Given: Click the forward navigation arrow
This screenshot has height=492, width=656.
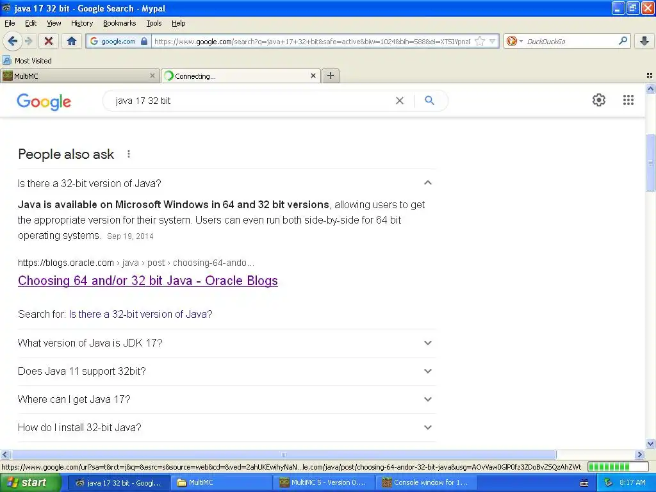Looking at the screenshot, I should click(29, 41).
